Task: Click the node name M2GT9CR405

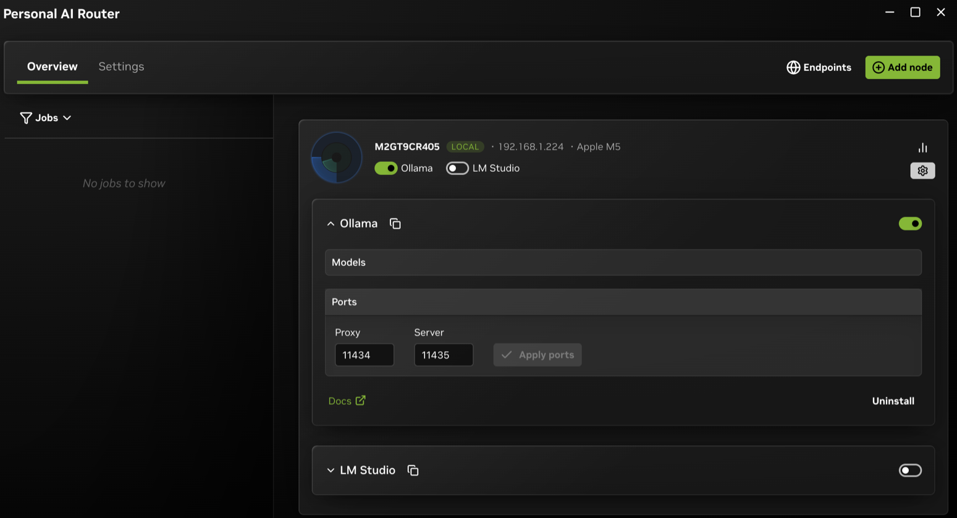Action: pos(407,146)
